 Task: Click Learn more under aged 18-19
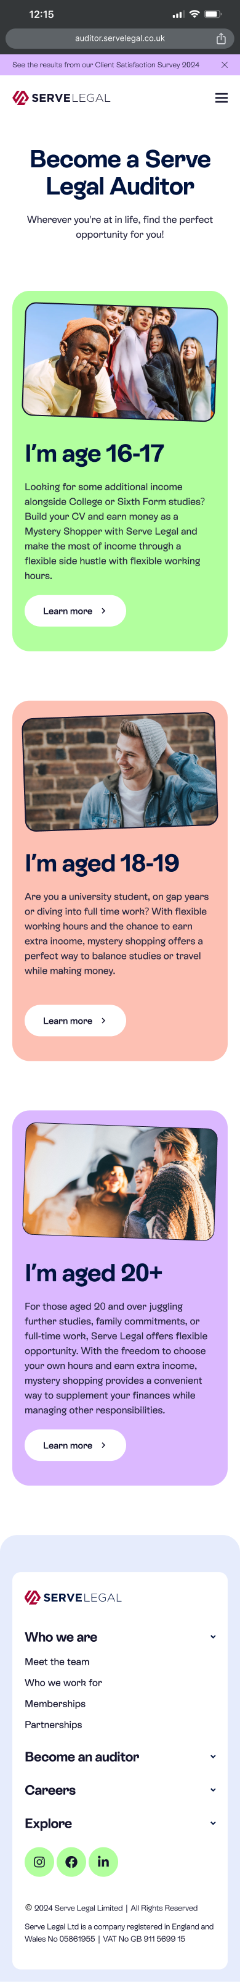point(75,1020)
